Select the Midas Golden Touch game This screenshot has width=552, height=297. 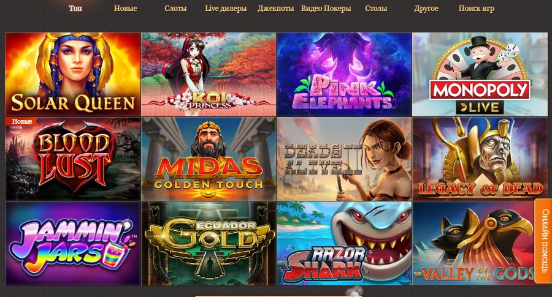209,159
